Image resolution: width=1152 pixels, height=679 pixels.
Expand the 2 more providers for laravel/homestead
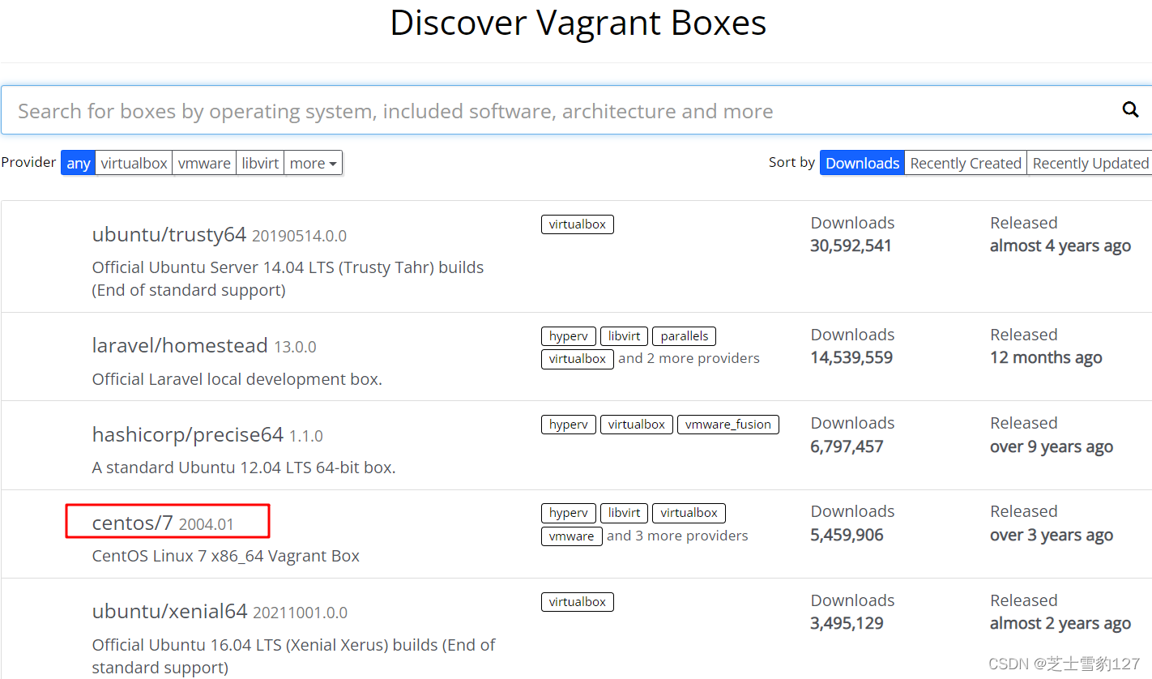coord(689,357)
